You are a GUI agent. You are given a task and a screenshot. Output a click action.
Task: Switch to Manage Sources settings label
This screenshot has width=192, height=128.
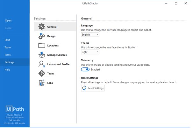pos(57,55)
